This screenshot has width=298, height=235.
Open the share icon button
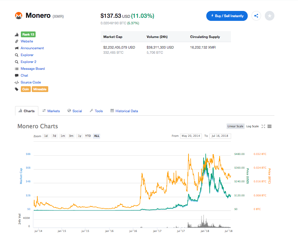256,16
